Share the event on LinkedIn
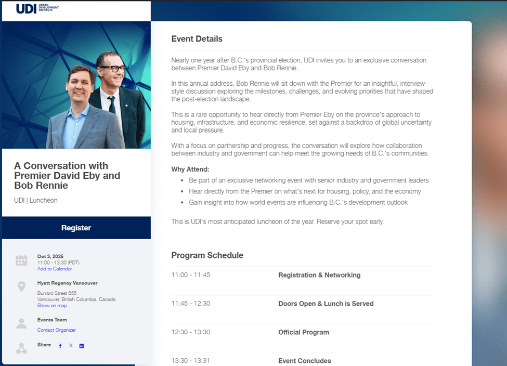The height and width of the screenshot is (366, 507). point(82,346)
